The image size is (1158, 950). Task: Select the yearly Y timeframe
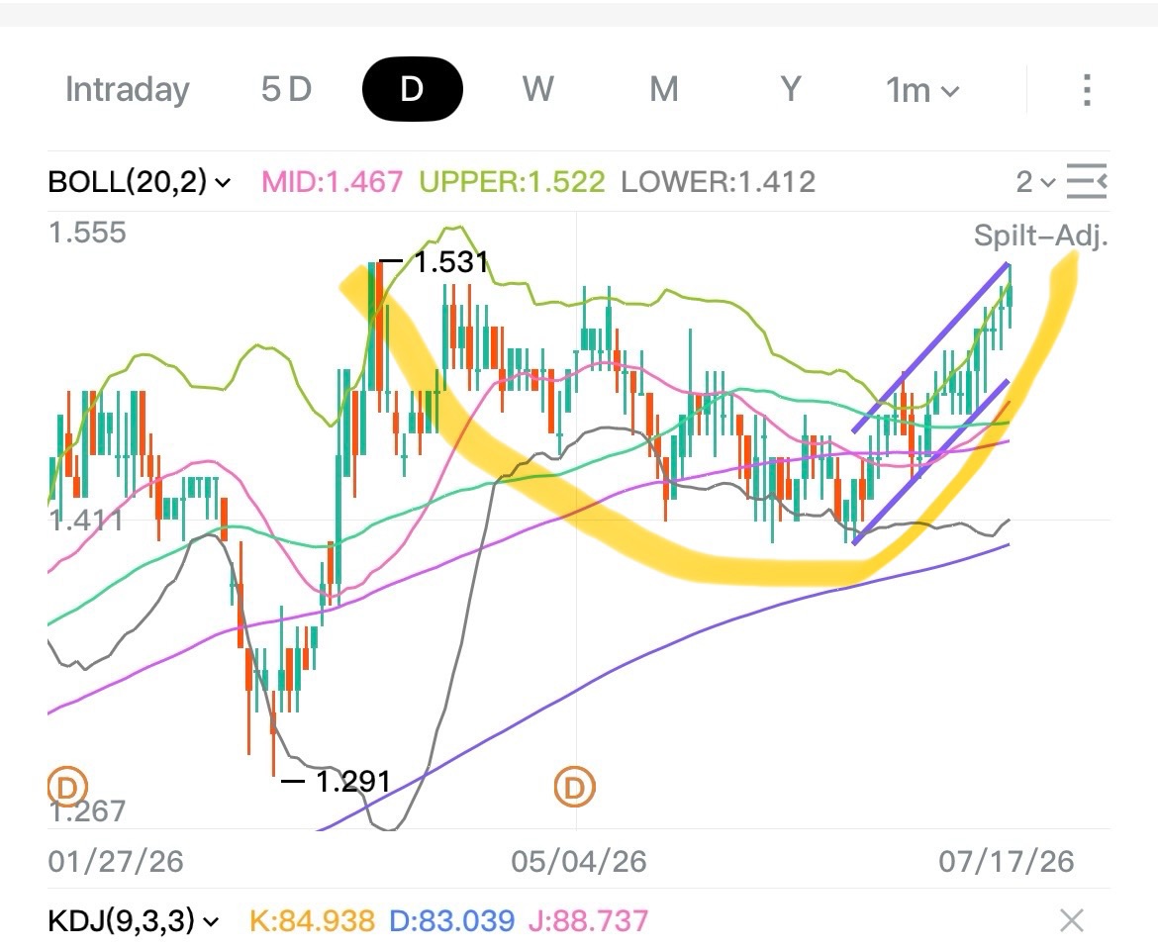(x=790, y=90)
